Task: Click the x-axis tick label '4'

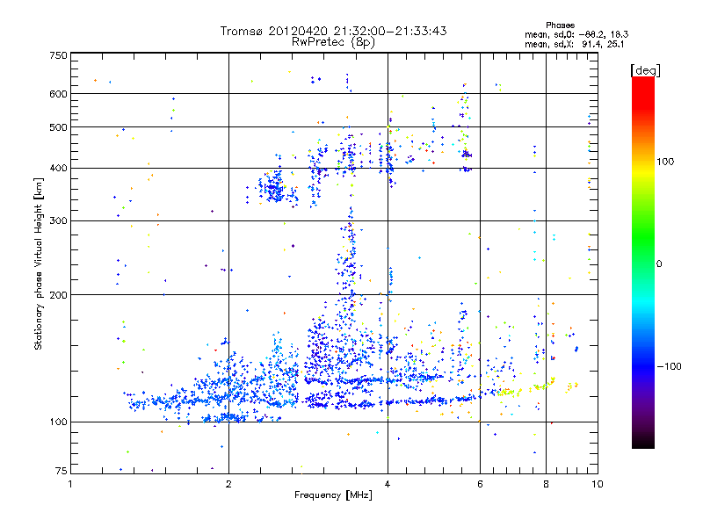Action: pyautogui.click(x=388, y=484)
